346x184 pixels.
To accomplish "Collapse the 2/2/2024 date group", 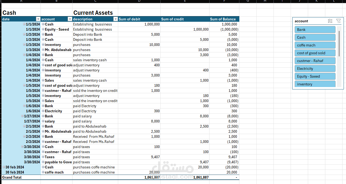I will pyautogui.click(x=24, y=136).
